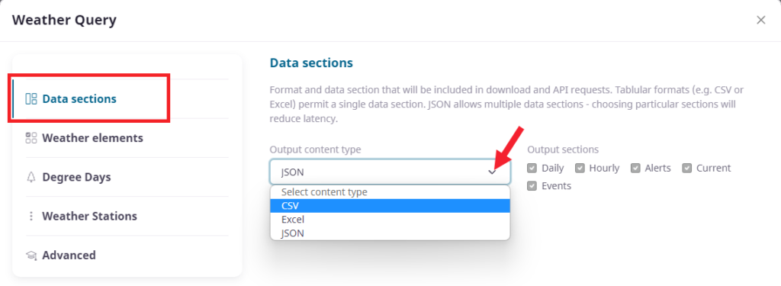Disable the Current output section
Screen dimensions: 781x286
click(687, 168)
